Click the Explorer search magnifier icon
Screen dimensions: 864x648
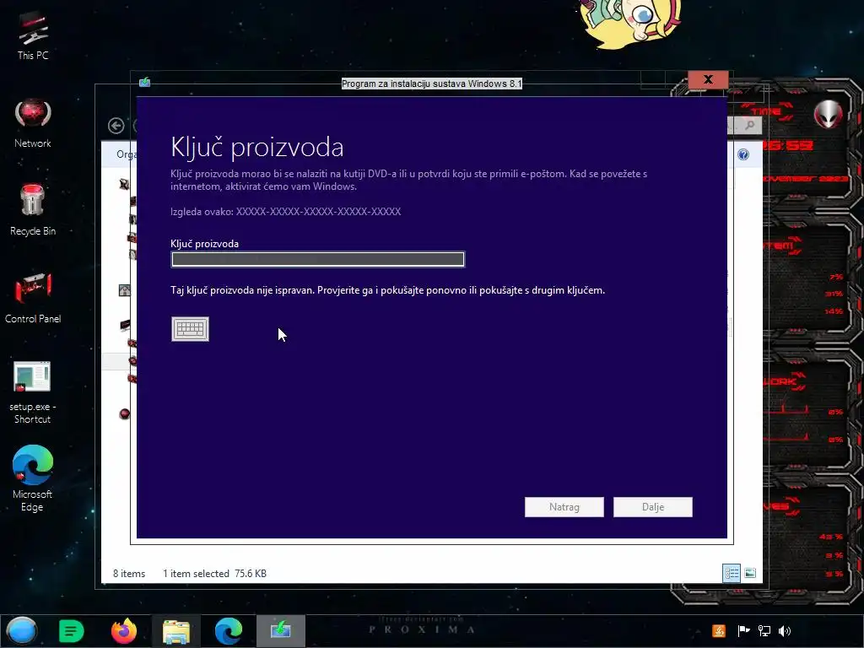click(x=750, y=126)
